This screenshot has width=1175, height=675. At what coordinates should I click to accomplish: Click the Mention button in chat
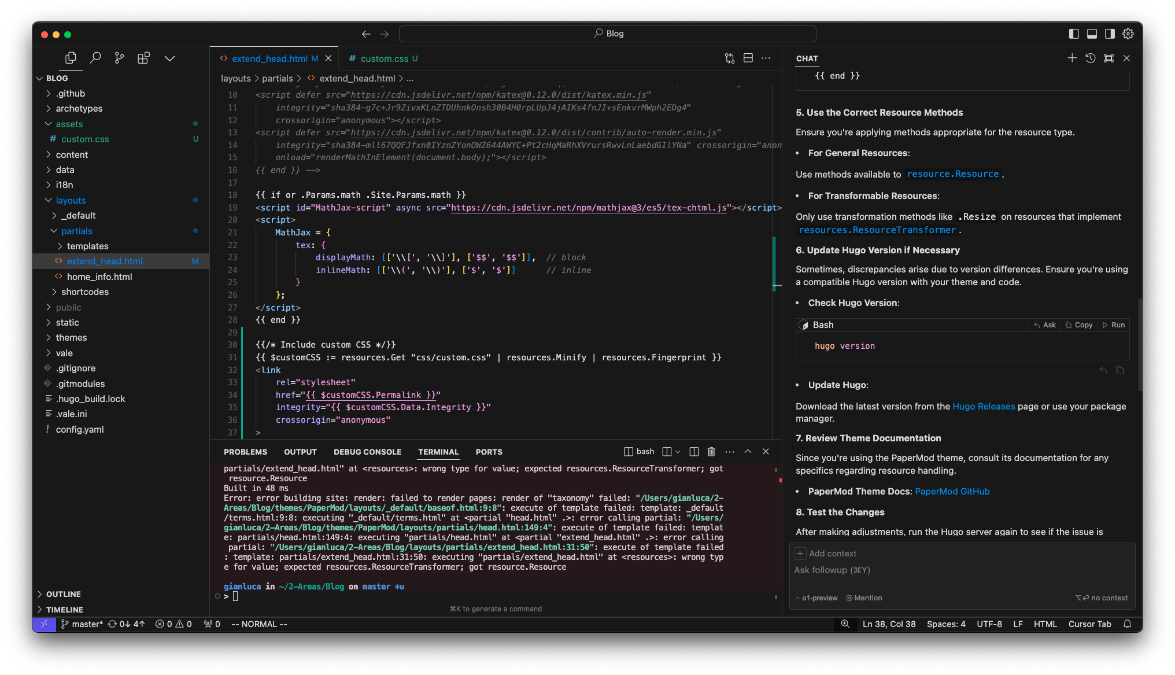click(864, 598)
